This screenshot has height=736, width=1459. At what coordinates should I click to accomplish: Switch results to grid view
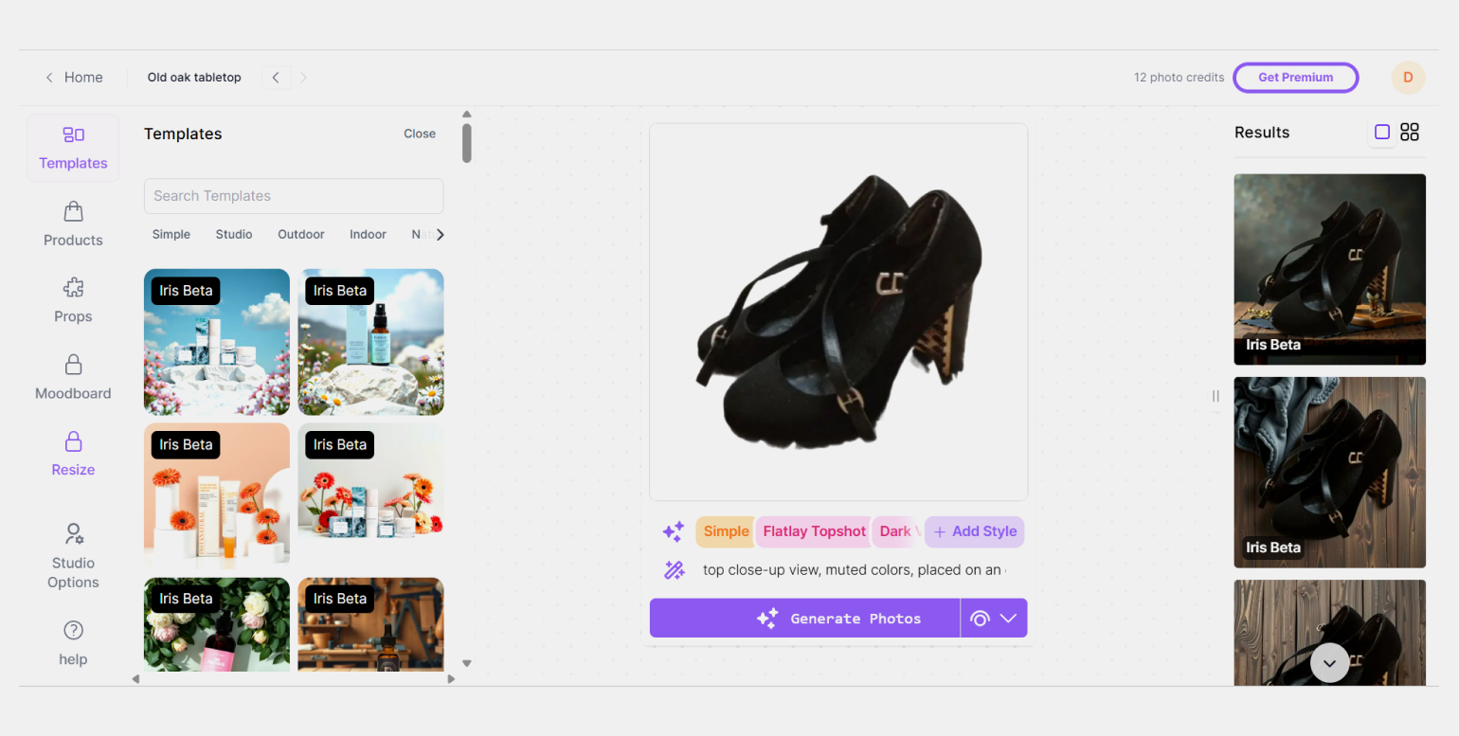1410,133
